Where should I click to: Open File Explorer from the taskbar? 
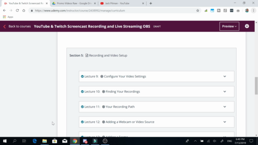click(x=45, y=141)
